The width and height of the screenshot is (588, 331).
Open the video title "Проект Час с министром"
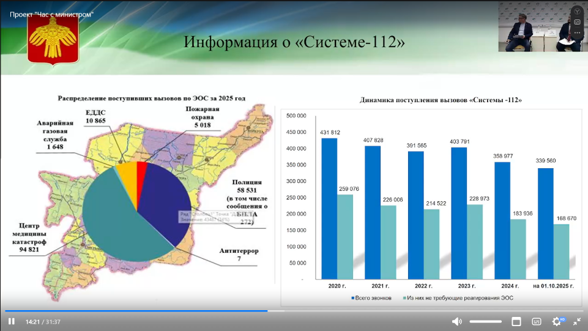click(51, 14)
